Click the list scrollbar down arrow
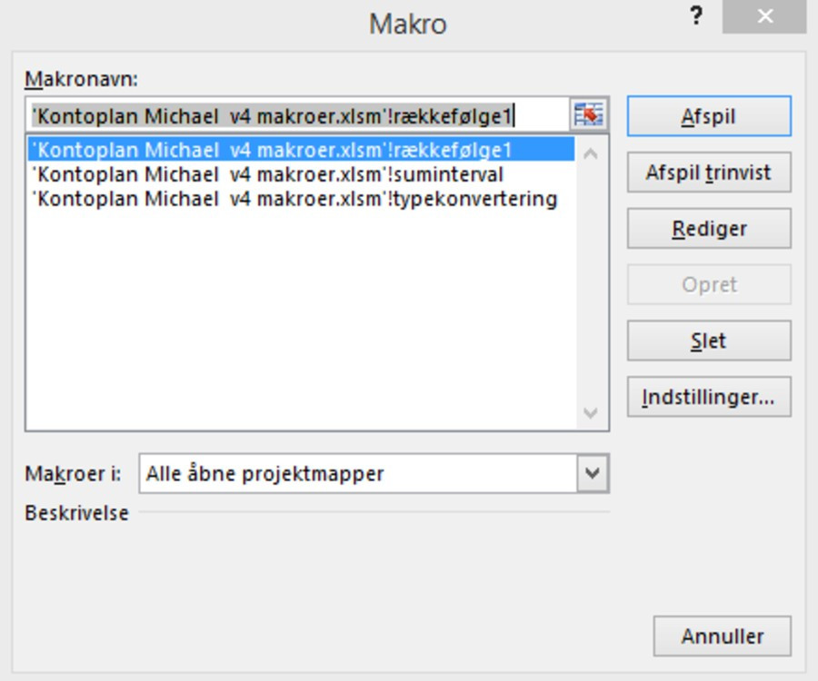The image size is (818, 681). pos(591,413)
